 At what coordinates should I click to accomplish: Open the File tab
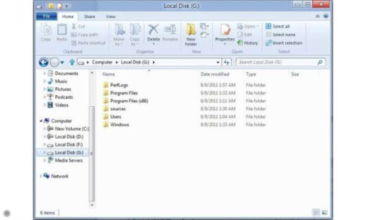(46, 16)
